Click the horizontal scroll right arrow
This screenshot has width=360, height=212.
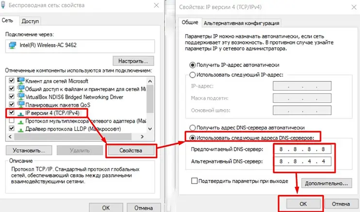pyautogui.click(x=142, y=137)
